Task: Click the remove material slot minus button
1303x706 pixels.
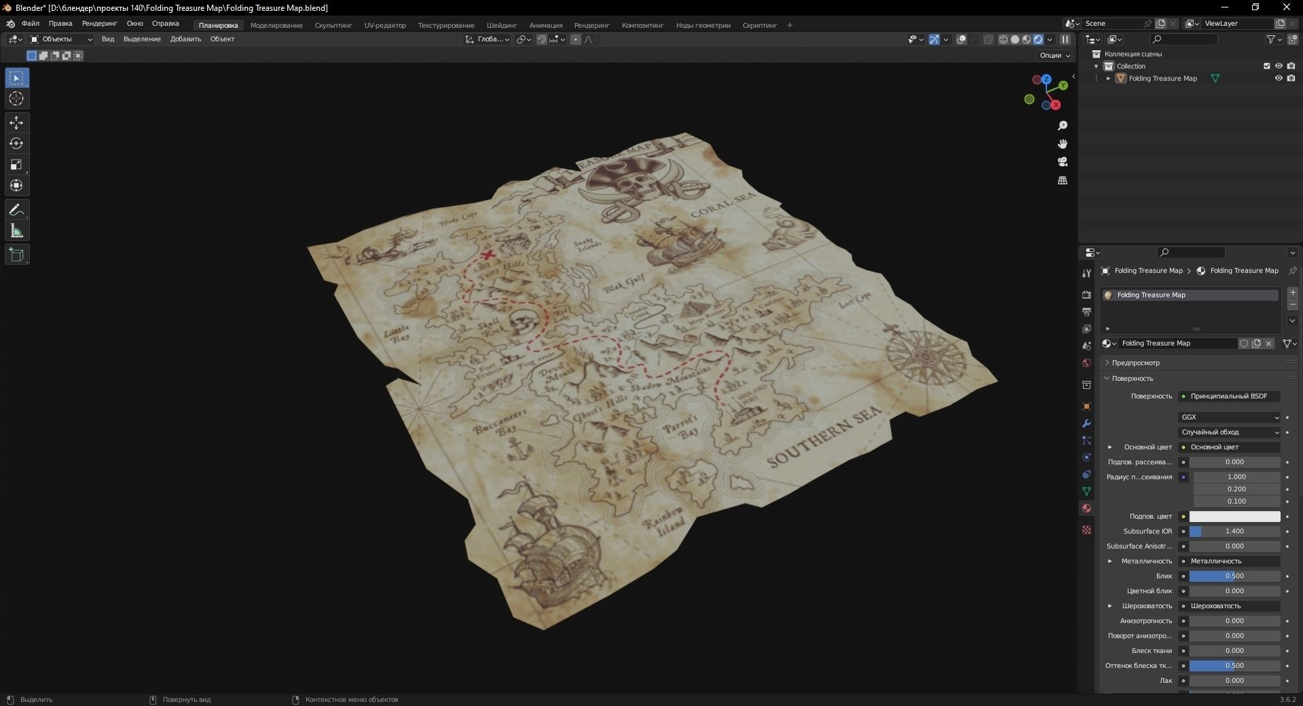Action: tap(1293, 305)
